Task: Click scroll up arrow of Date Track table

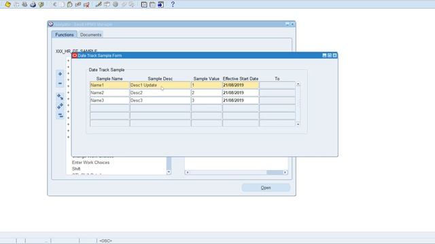Action: click(298, 84)
